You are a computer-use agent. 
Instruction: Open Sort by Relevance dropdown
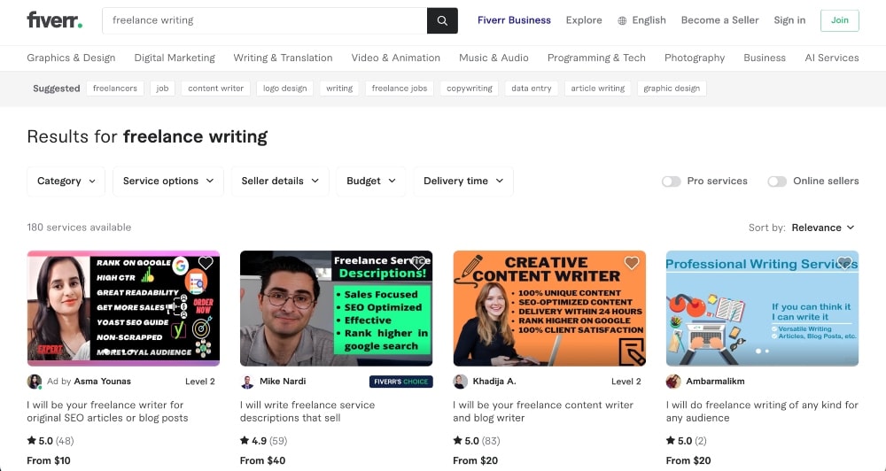tap(823, 228)
